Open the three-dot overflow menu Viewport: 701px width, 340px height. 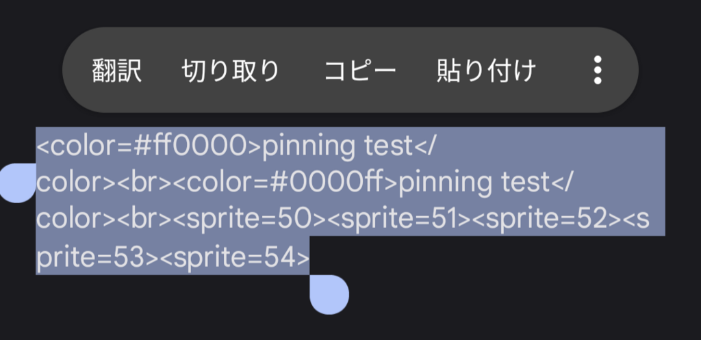598,70
